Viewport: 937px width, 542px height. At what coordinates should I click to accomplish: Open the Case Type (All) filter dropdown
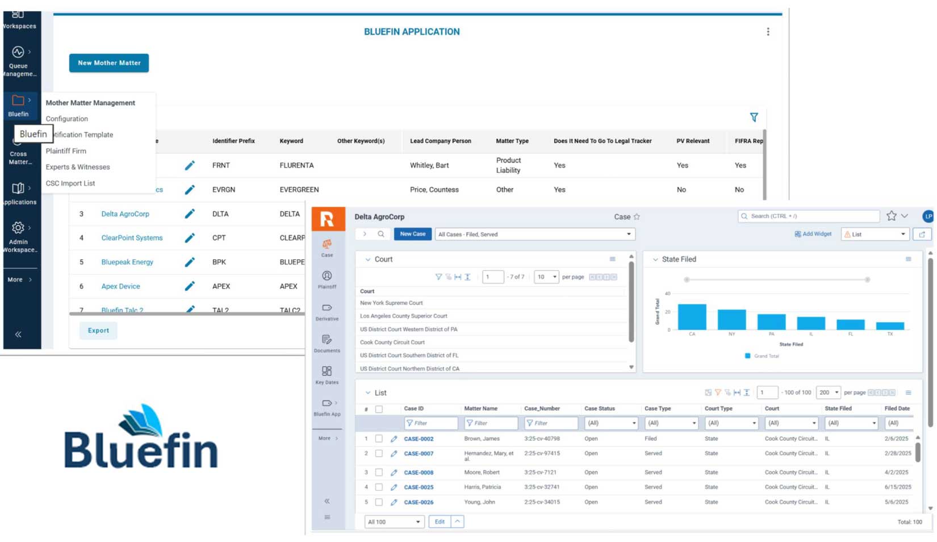pos(671,423)
